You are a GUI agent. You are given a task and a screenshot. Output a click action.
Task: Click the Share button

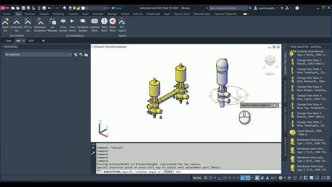(x=117, y=8)
